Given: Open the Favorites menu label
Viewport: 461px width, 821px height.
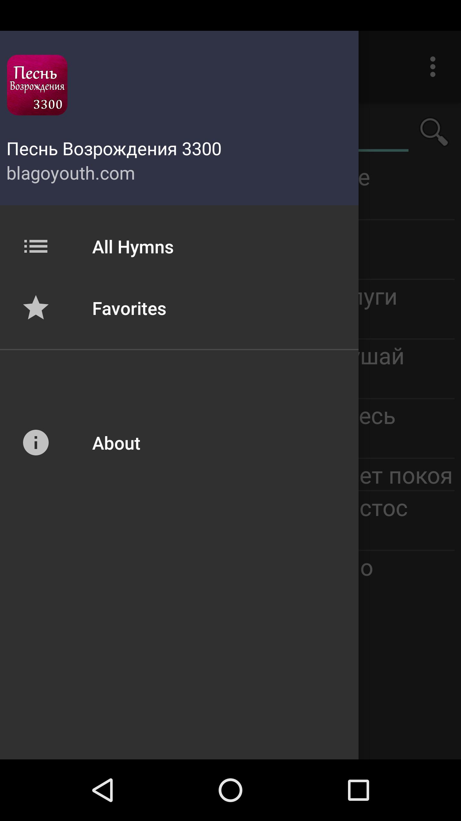Looking at the screenshot, I should click(x=129, y=309).
